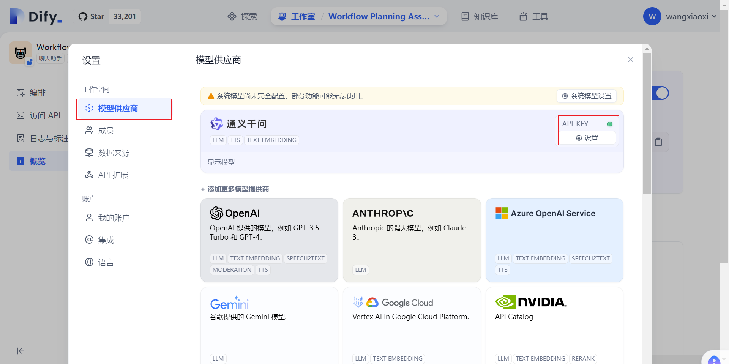Go to the 探索 tab

pos(242,17)
